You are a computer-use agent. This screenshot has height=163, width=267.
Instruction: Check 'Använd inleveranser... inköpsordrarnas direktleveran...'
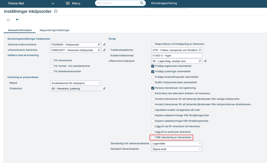coord(153,104)
